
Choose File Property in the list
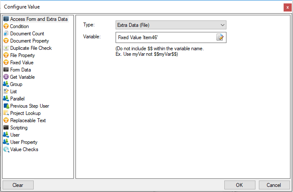(x=23, y=55)
